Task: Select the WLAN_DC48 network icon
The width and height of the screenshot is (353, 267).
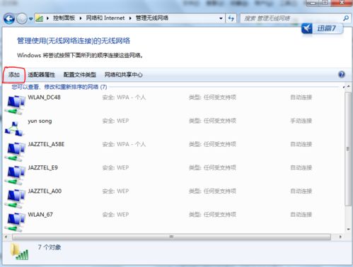Action: (15, 105)
